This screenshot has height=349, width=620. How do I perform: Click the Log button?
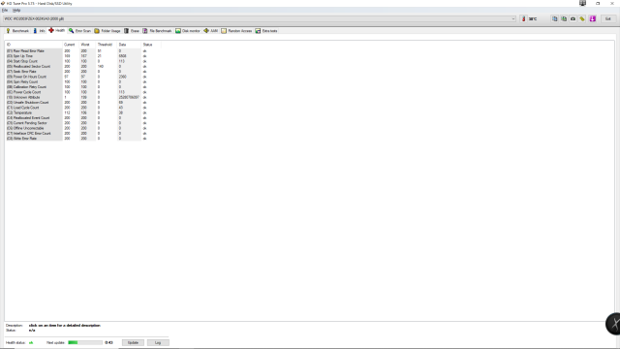point(158,342)
